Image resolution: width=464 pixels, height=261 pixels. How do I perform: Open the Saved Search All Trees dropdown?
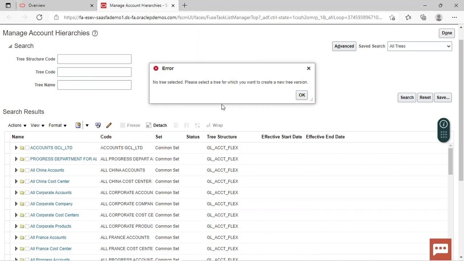click(x=419, y=46)
